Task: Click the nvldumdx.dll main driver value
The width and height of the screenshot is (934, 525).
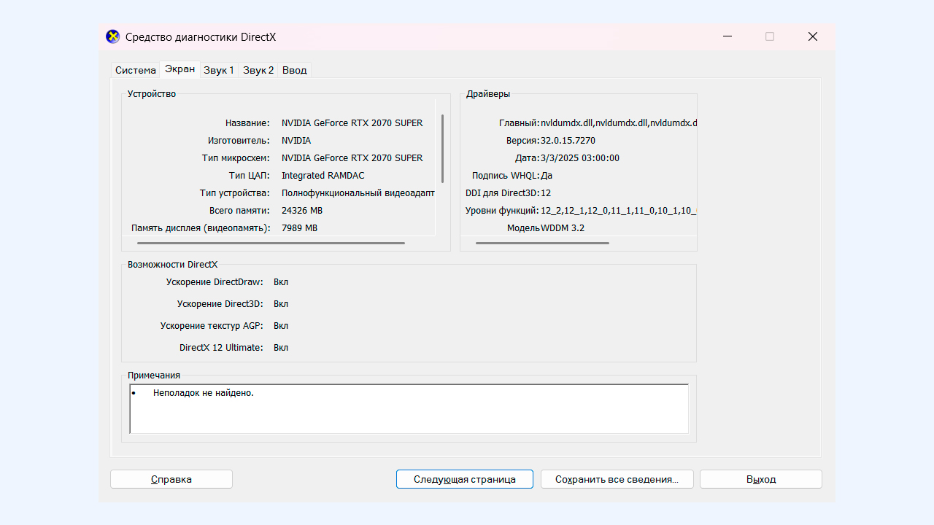Action: tap(619, 123)
